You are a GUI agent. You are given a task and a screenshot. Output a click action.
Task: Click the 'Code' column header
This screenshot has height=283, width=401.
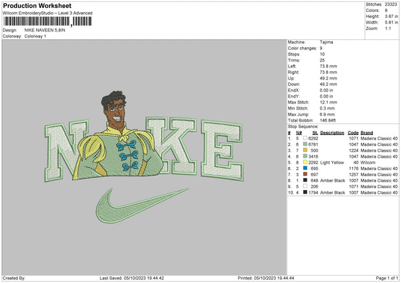(x=353, y=133)
